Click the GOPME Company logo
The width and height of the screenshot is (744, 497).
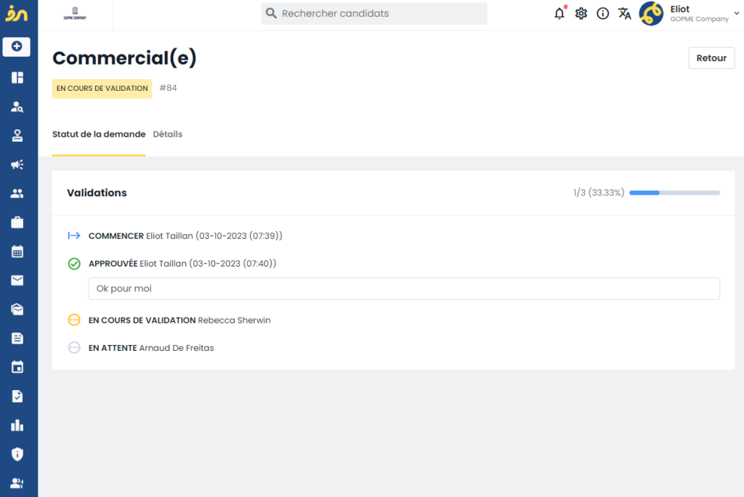point(75,14)
